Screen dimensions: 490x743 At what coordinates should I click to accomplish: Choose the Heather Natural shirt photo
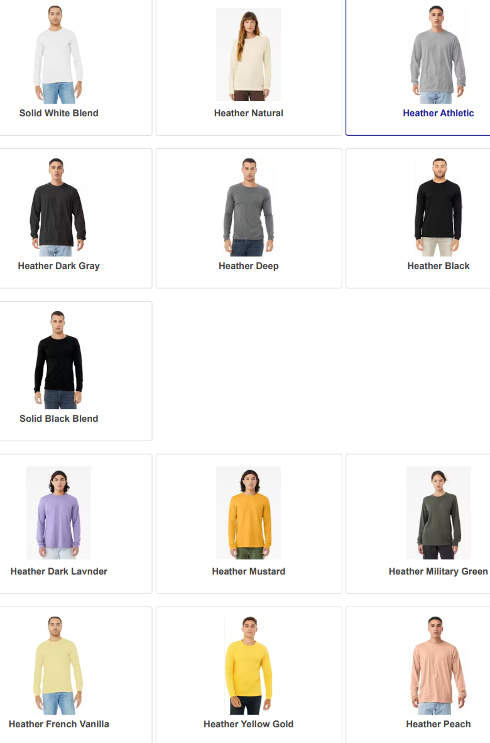pyautogui.click(x=249, y=55)
